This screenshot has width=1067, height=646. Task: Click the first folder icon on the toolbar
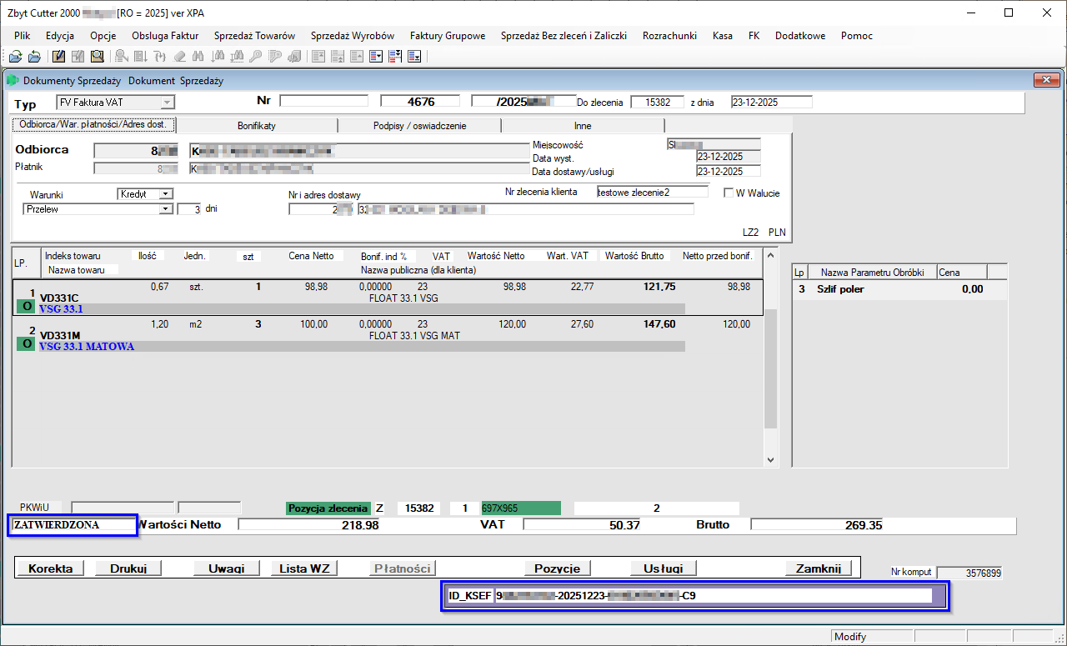[16, 57]
